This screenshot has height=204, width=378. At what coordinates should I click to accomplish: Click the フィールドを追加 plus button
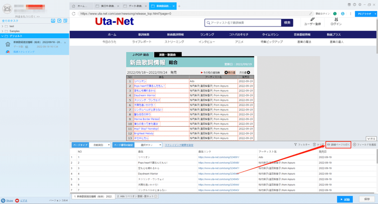tap(364, 145)
